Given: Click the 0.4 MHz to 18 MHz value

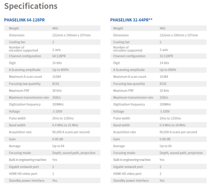Looking at the screenshot, I should point(172,125).
